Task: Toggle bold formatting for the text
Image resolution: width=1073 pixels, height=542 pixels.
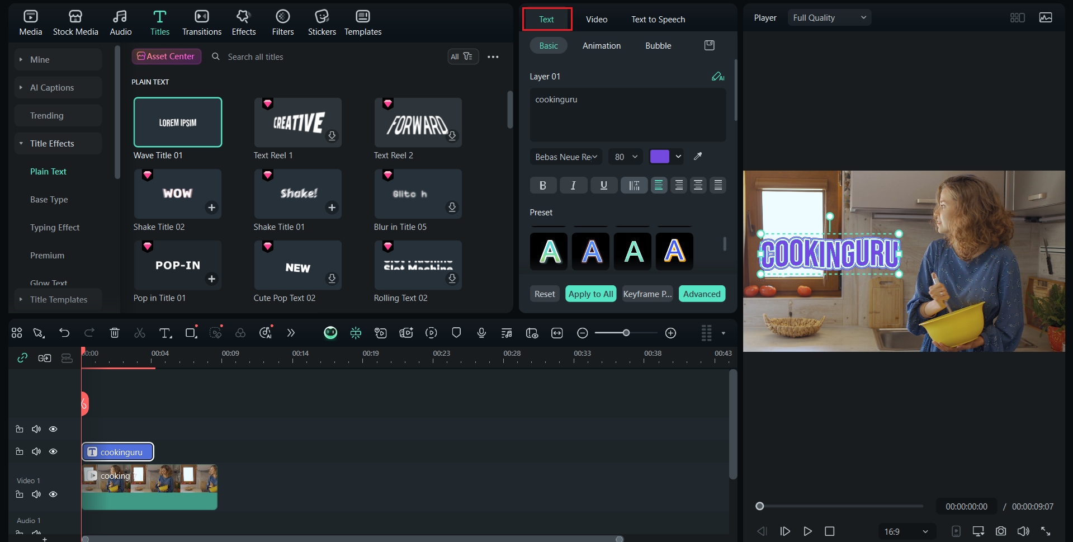Action: [542, 185]
